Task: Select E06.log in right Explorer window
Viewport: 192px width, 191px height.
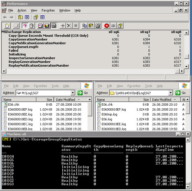Action: 107,119
